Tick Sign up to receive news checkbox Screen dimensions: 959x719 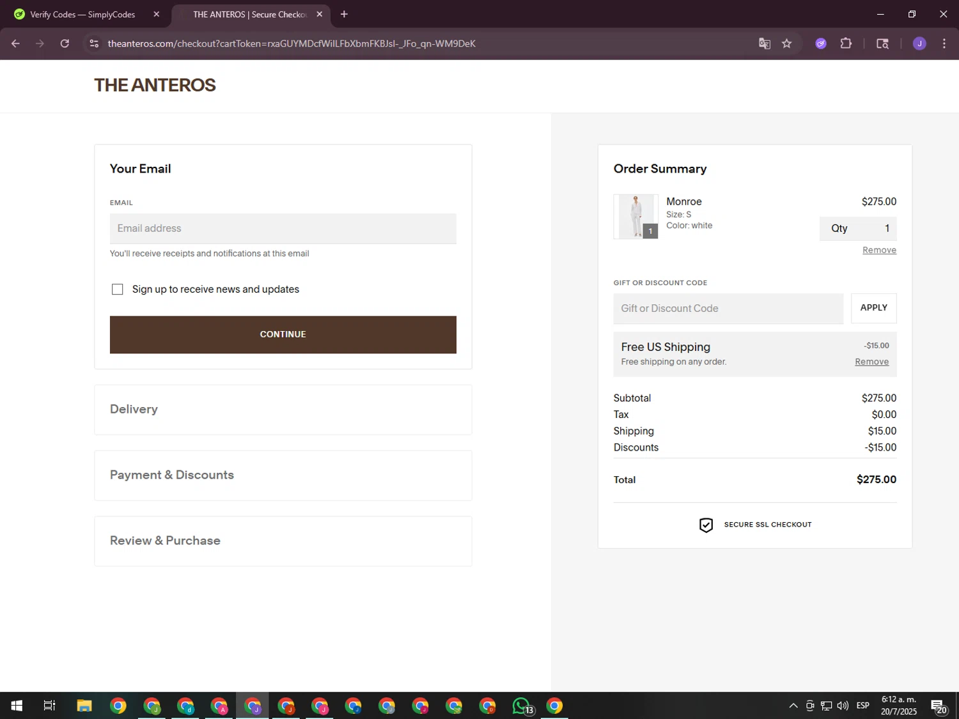pos(117,290)
